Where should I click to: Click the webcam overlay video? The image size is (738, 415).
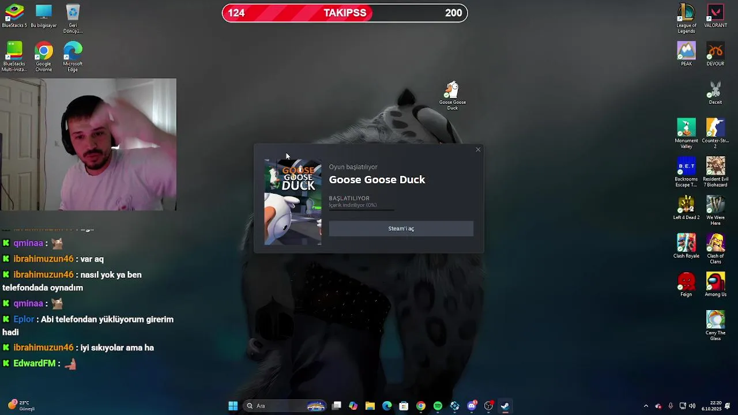point(88,145)
